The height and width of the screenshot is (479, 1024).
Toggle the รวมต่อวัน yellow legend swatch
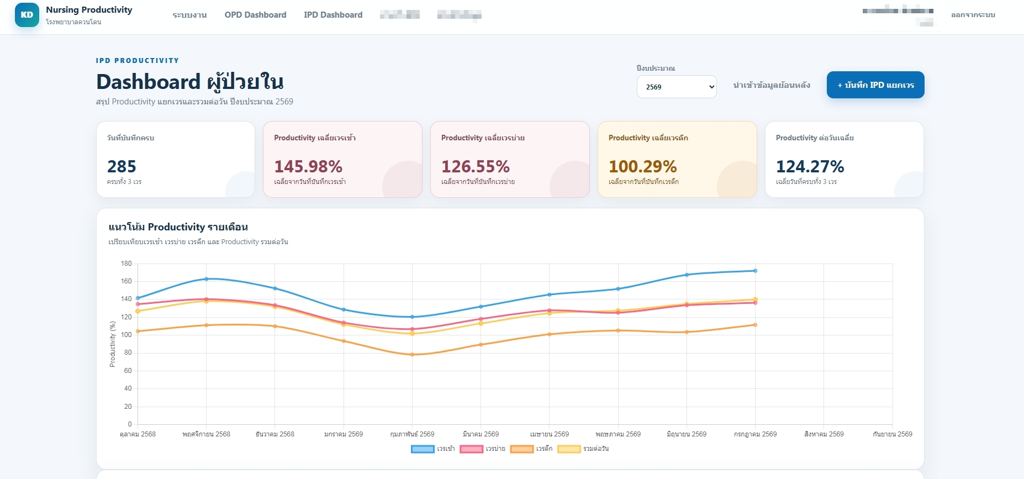(x=569, y=449)
